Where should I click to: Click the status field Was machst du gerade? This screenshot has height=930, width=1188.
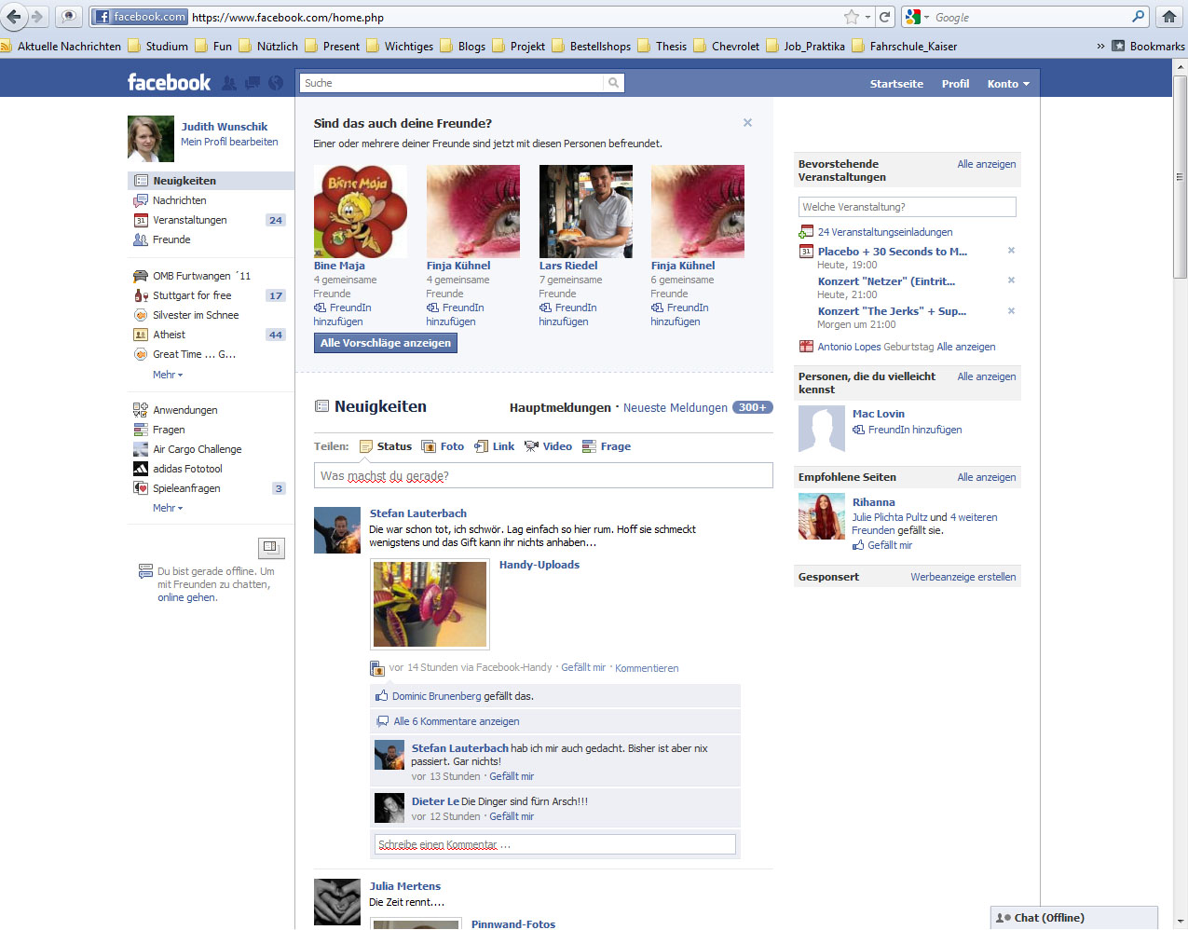(x=543, y=475)
